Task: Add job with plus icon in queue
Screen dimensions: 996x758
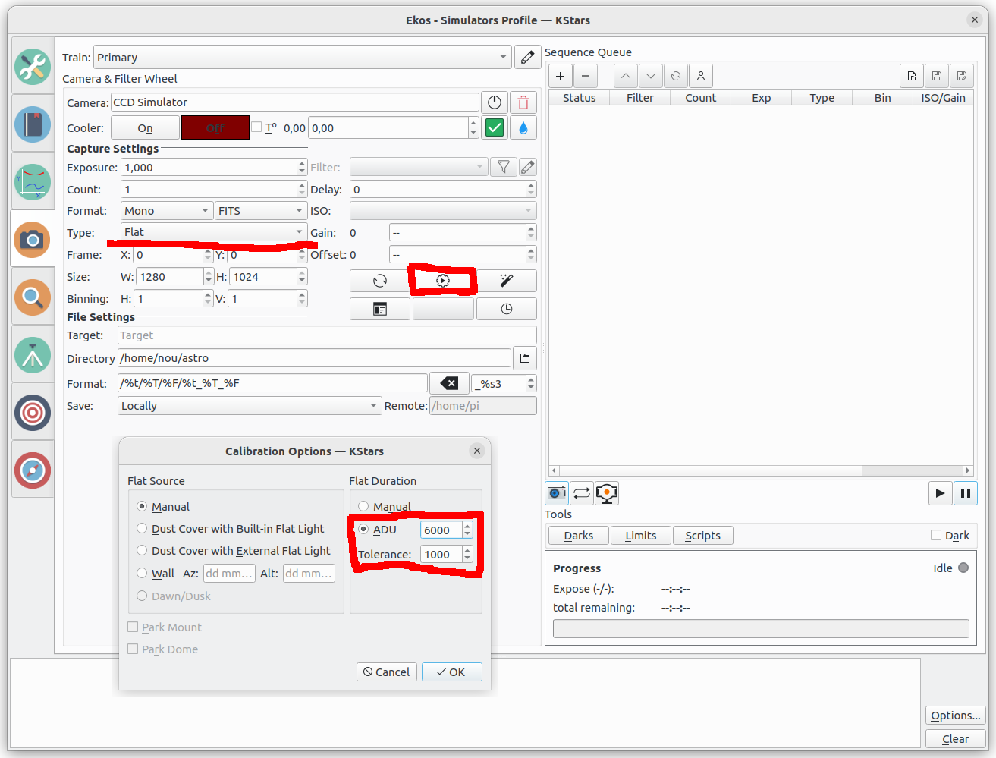Action: pos(560,76)
